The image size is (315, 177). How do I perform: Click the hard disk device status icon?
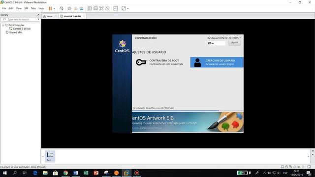coord(282,167)
